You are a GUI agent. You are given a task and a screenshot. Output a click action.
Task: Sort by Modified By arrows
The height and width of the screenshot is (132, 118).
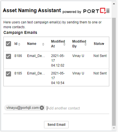coord(85,44)
